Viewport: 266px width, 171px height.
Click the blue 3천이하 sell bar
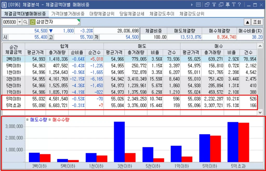[x=119, y=142]
